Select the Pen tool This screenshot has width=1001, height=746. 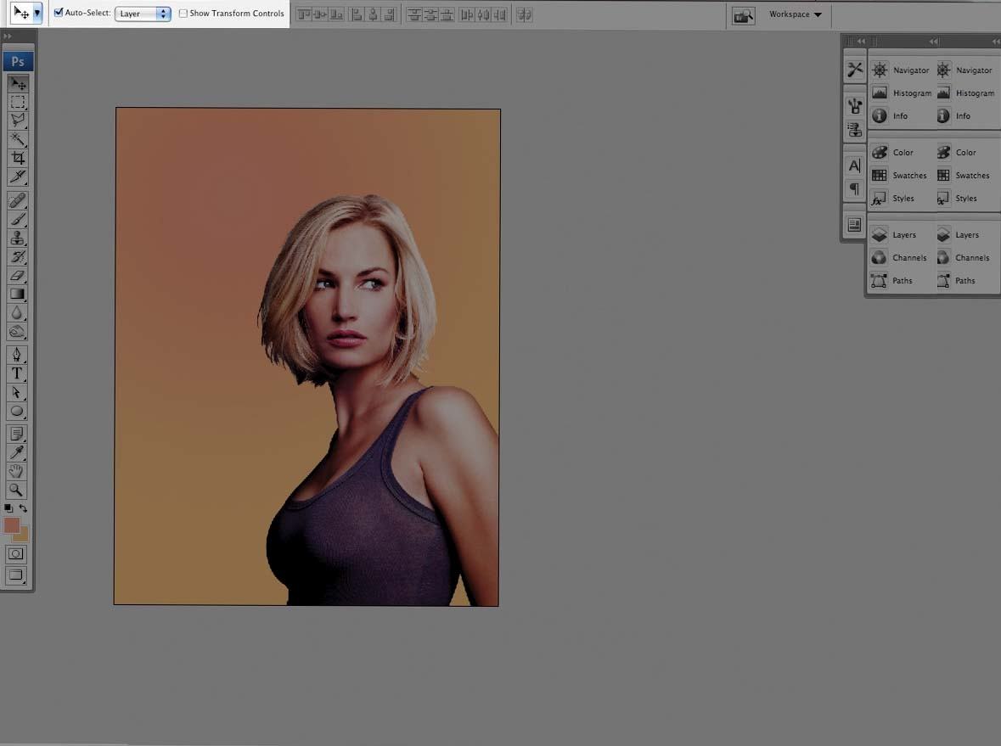click(17, 355)
